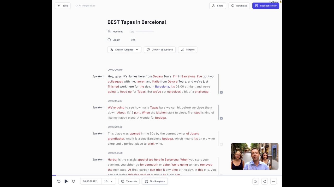Select timestamp 00:00:44.590
The width and height of the screenshot is (334, 187).
(x=115, y=153)
